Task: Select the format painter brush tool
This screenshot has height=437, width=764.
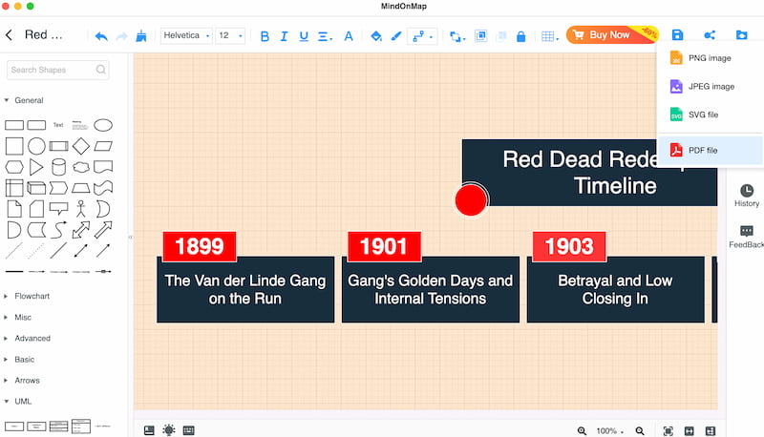Action: point(141,35)
